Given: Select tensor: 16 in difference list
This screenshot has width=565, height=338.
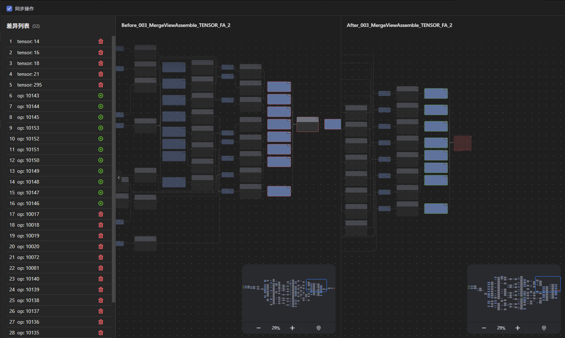Looking at the screenshot, I should click(x=28, y=52).
